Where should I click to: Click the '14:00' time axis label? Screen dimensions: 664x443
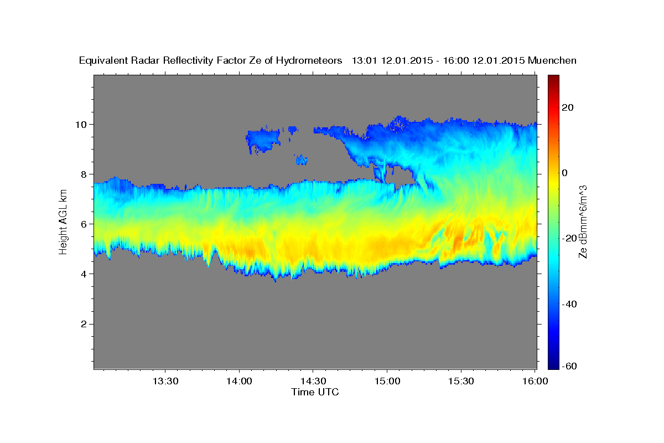[x=239, y=381]
